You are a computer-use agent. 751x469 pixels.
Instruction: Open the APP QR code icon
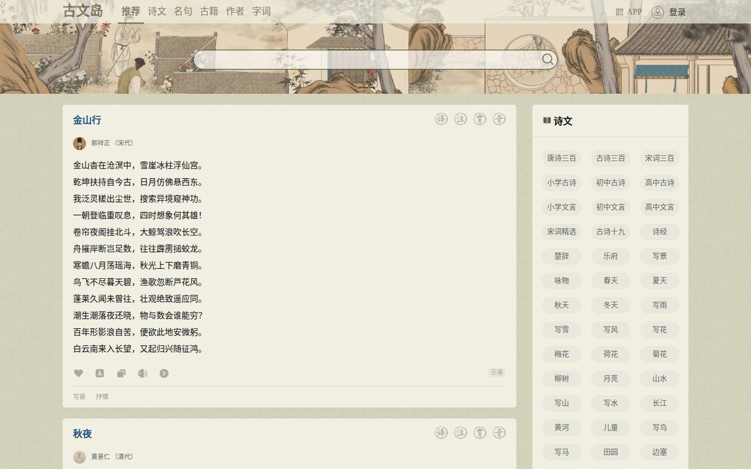(620, 12)
